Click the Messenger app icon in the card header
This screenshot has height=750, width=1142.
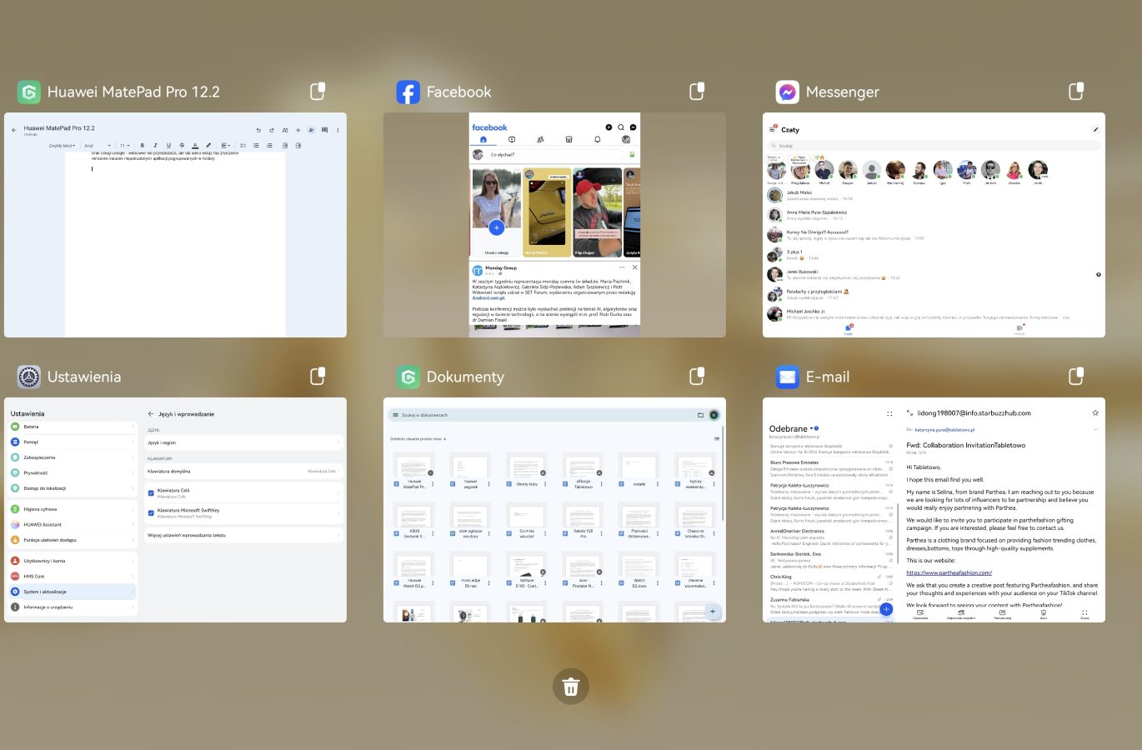pos(787,92)
